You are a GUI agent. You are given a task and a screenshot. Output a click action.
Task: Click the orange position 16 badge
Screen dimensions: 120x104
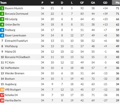click(x=2, y=90)
